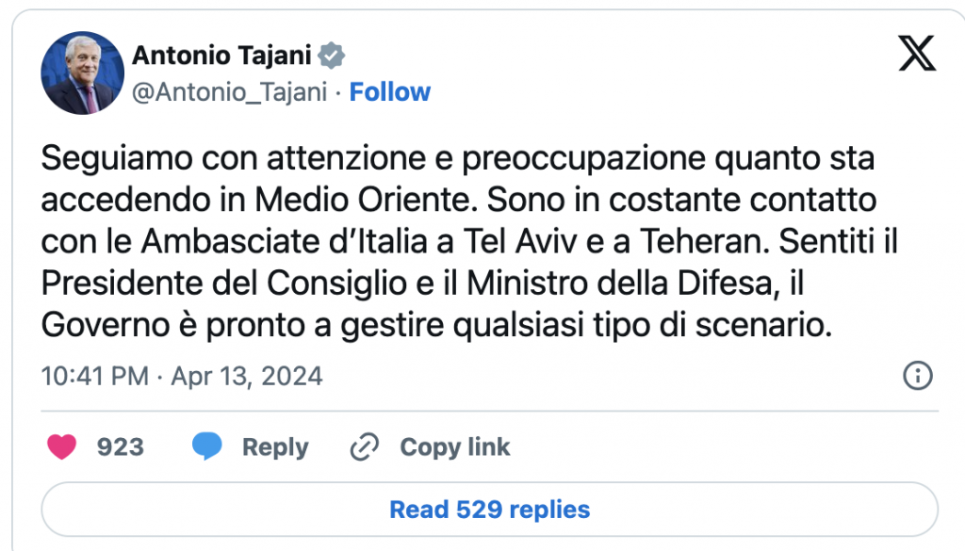Open the info circle icon
The width and height of the screenshot is (965, 551).
pos(917,376)
